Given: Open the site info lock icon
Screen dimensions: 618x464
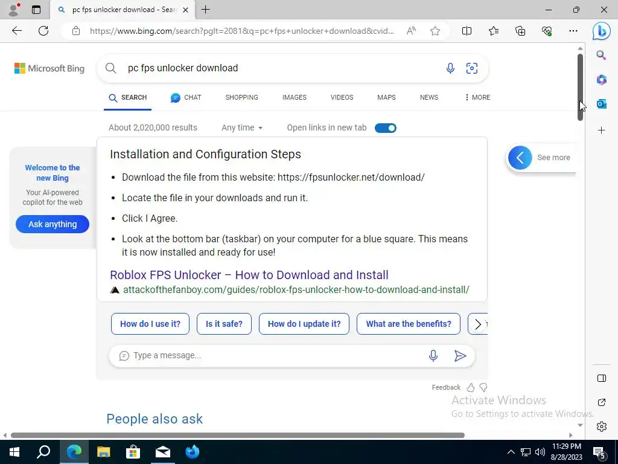Looking at the screenshot, I should click(76, 31).
